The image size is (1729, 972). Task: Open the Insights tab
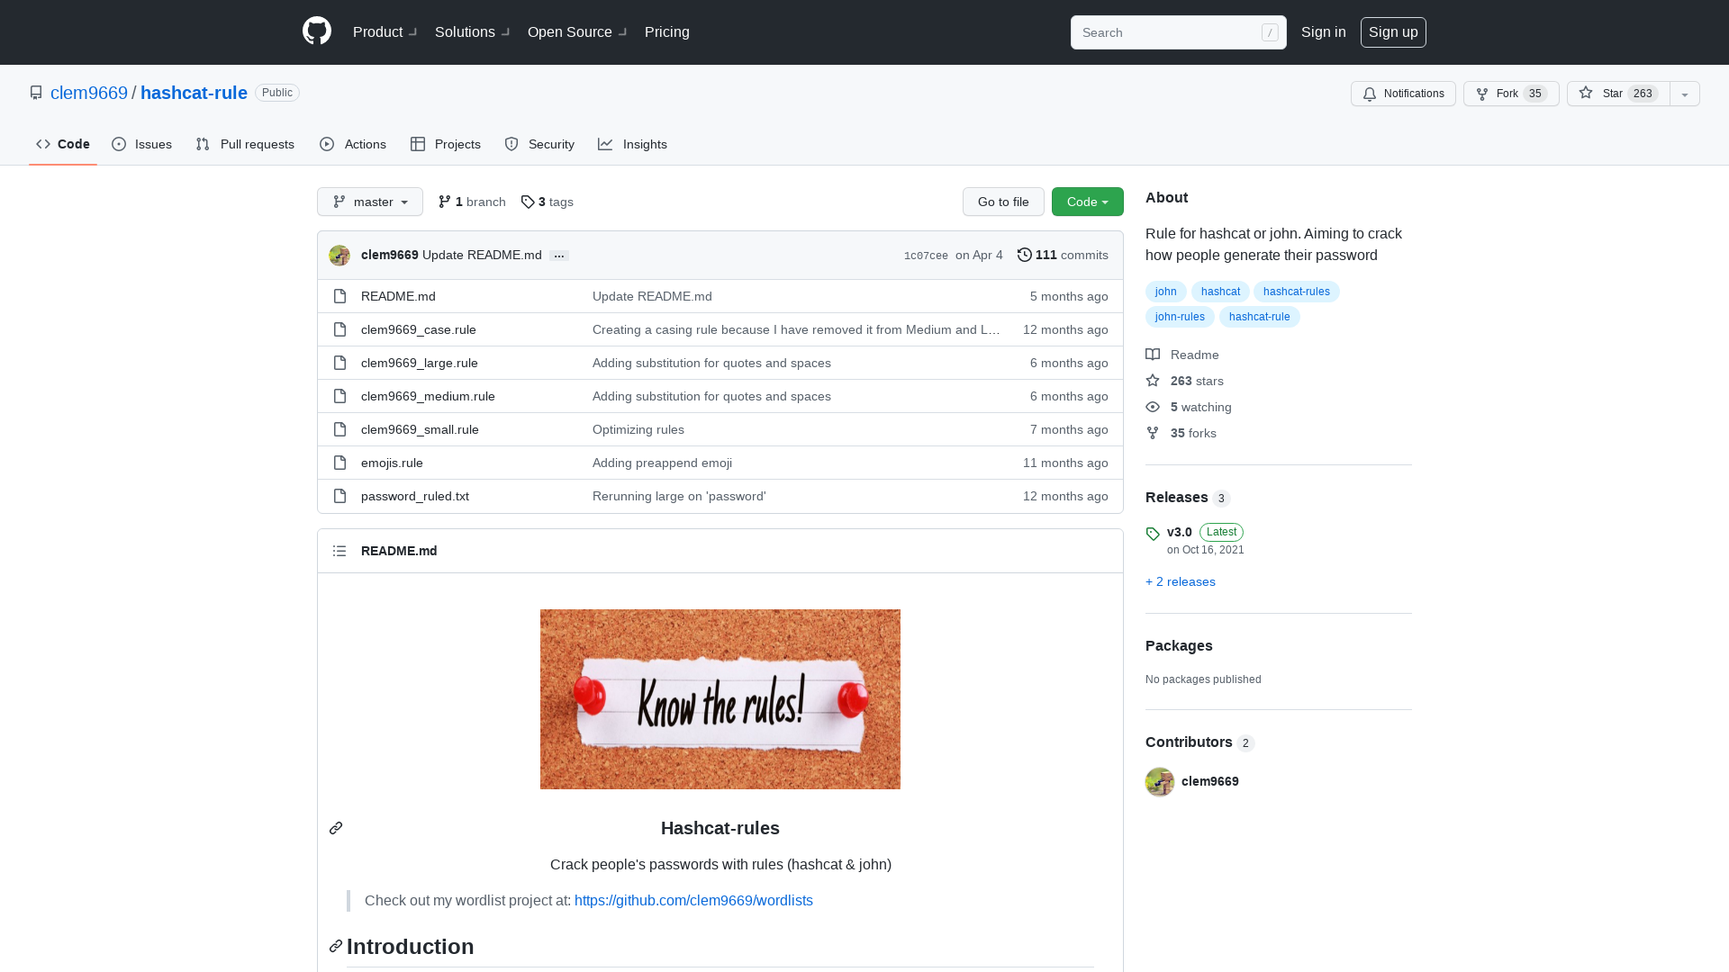(x=633, y=144)
